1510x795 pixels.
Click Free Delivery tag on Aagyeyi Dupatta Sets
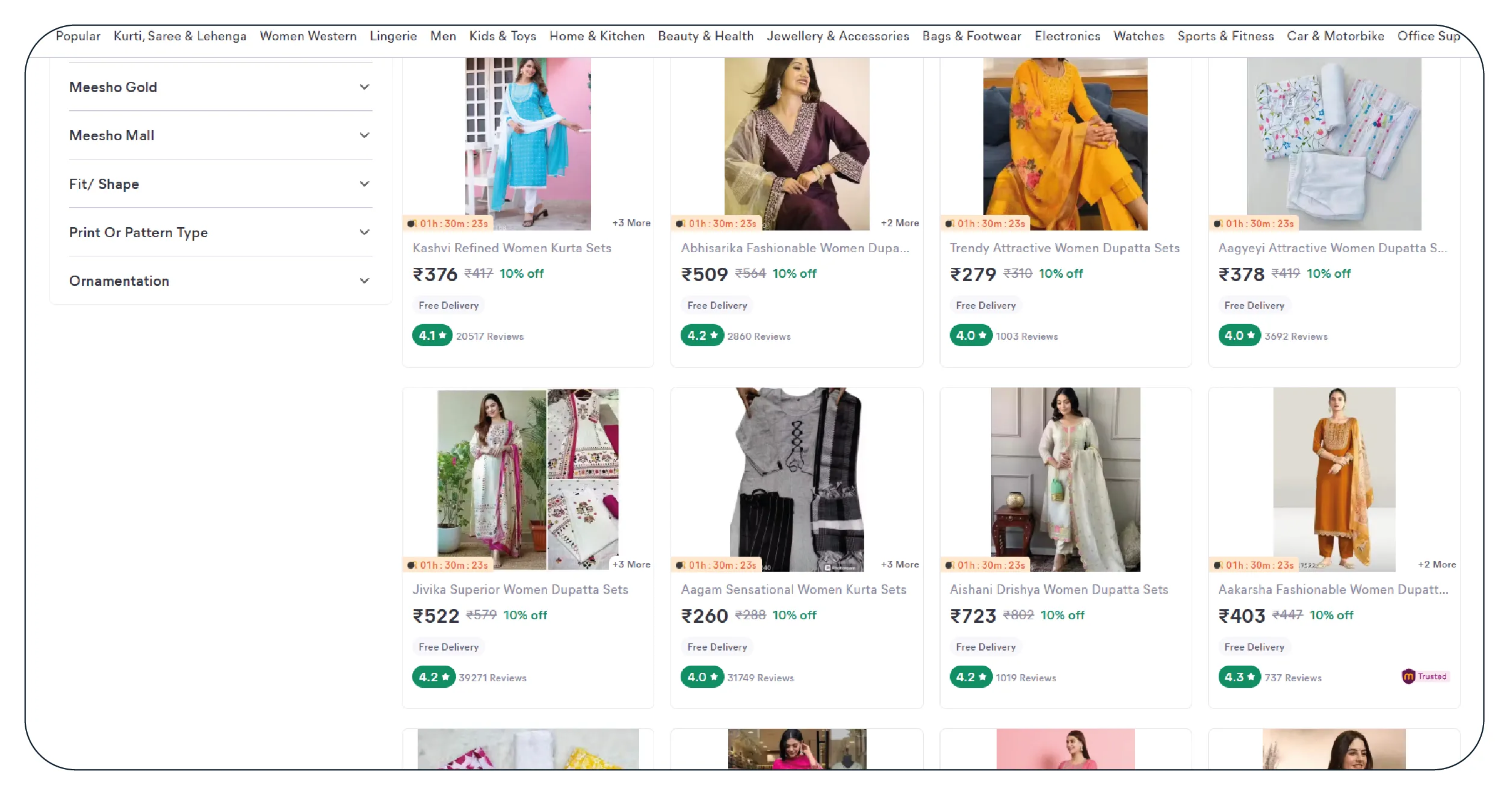1254,306
